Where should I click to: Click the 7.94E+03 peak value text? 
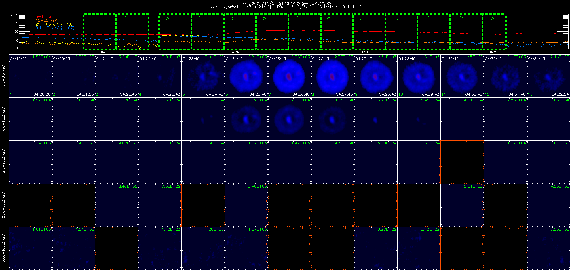pyautogui.click(x=41, y=143)
